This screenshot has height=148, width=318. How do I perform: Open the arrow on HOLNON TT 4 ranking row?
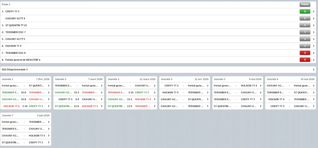tap(314, 46)
